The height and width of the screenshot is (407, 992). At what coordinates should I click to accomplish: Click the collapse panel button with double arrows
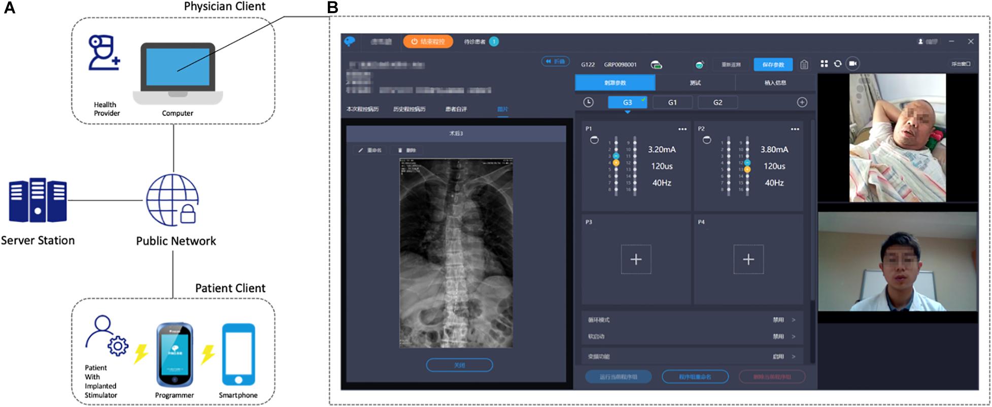(555, 61)
